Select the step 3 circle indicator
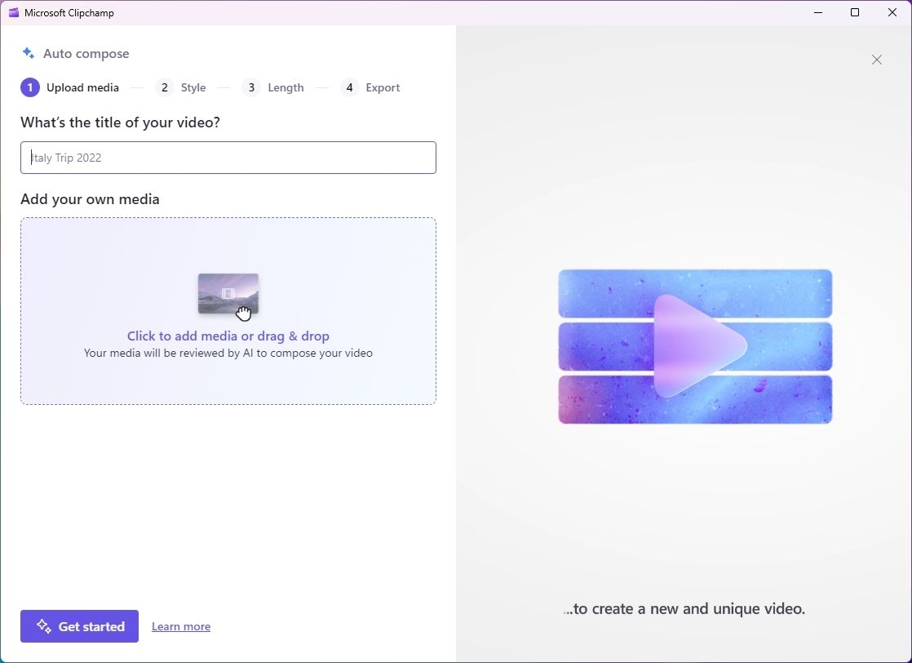Image resolution: width=912 pixels, height=663 pixels. 251,87
